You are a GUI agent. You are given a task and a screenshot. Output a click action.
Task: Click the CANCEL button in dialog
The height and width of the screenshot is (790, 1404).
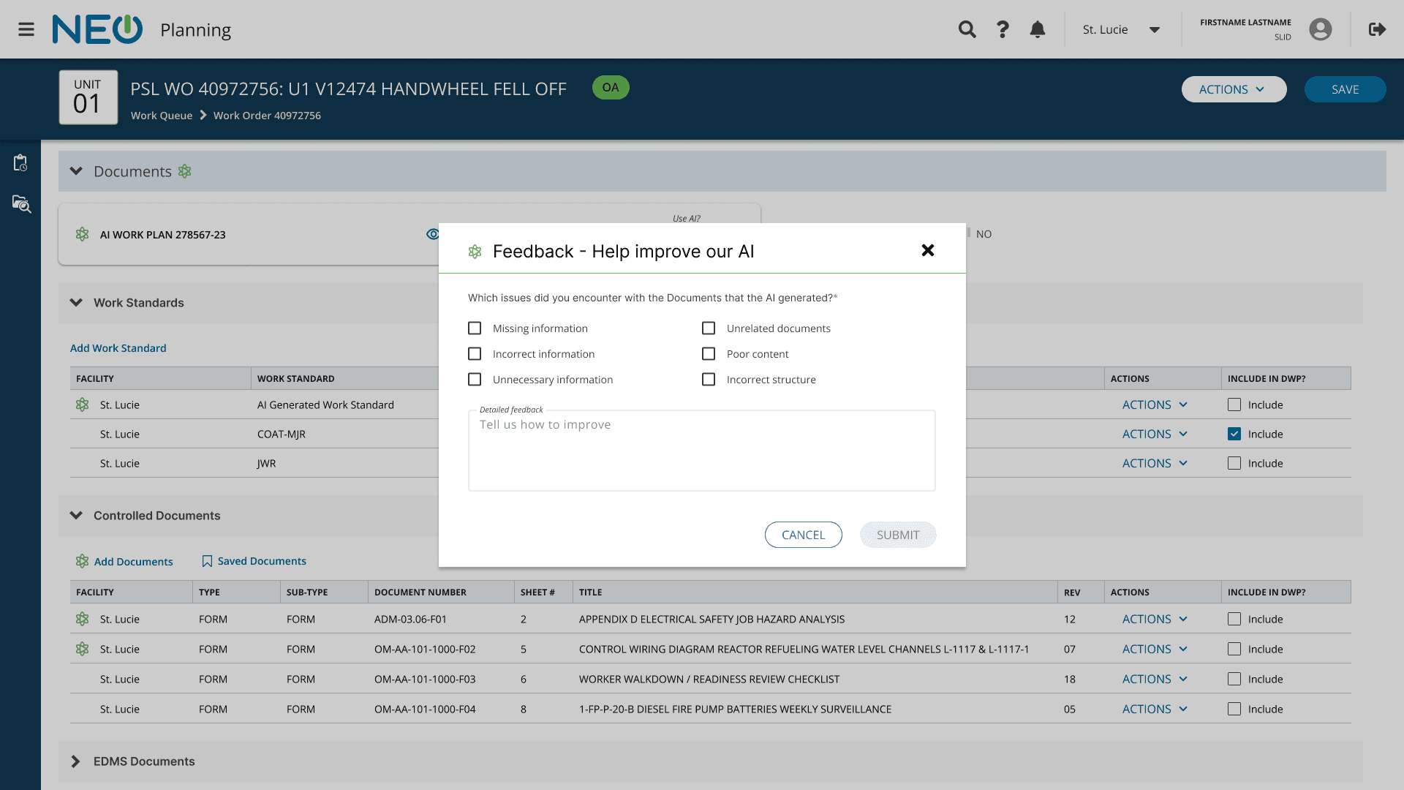tap(803, 535)
